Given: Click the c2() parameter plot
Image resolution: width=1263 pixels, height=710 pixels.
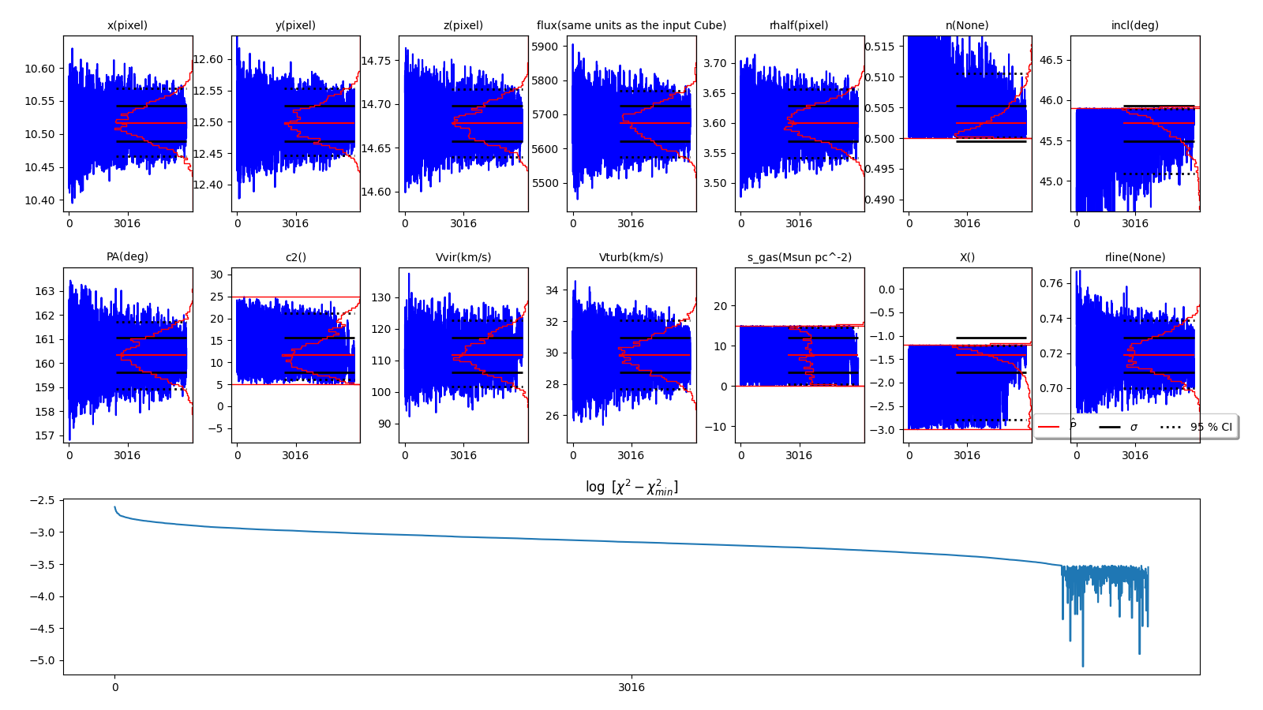Looking at the screenshot, I should click(295, 355).
